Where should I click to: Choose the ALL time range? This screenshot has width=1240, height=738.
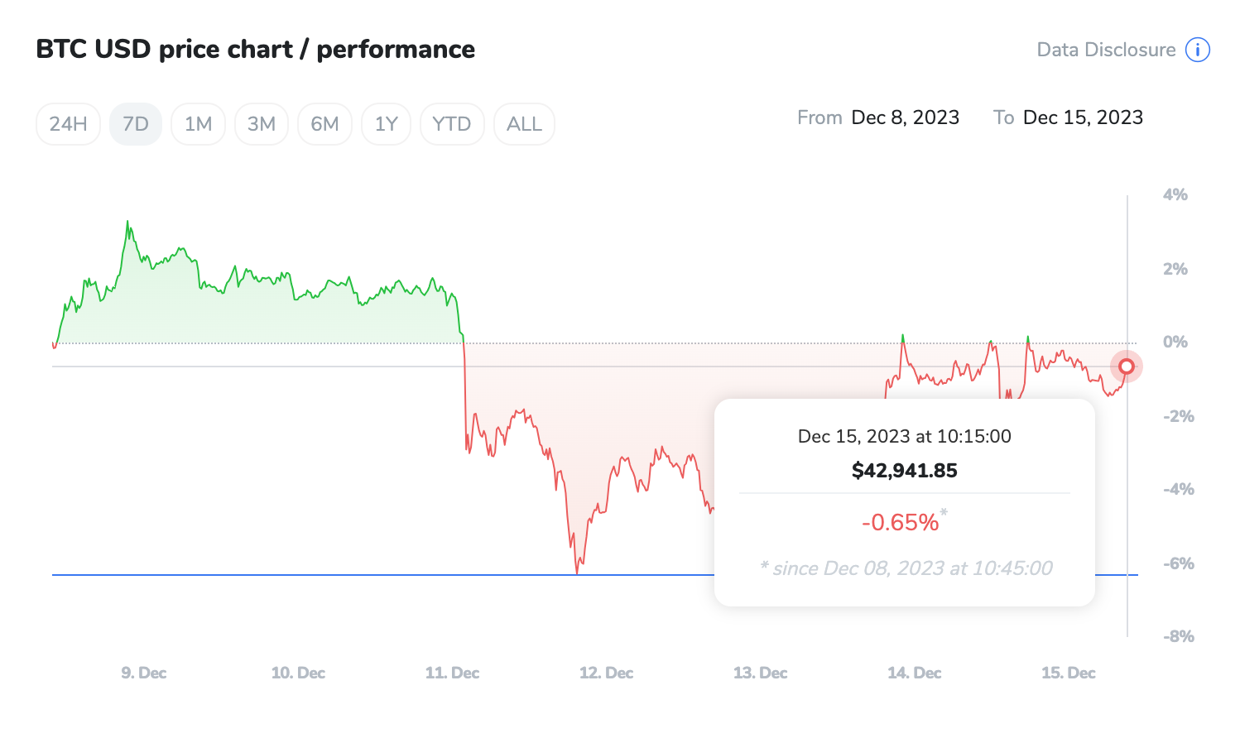click(524, 123)
